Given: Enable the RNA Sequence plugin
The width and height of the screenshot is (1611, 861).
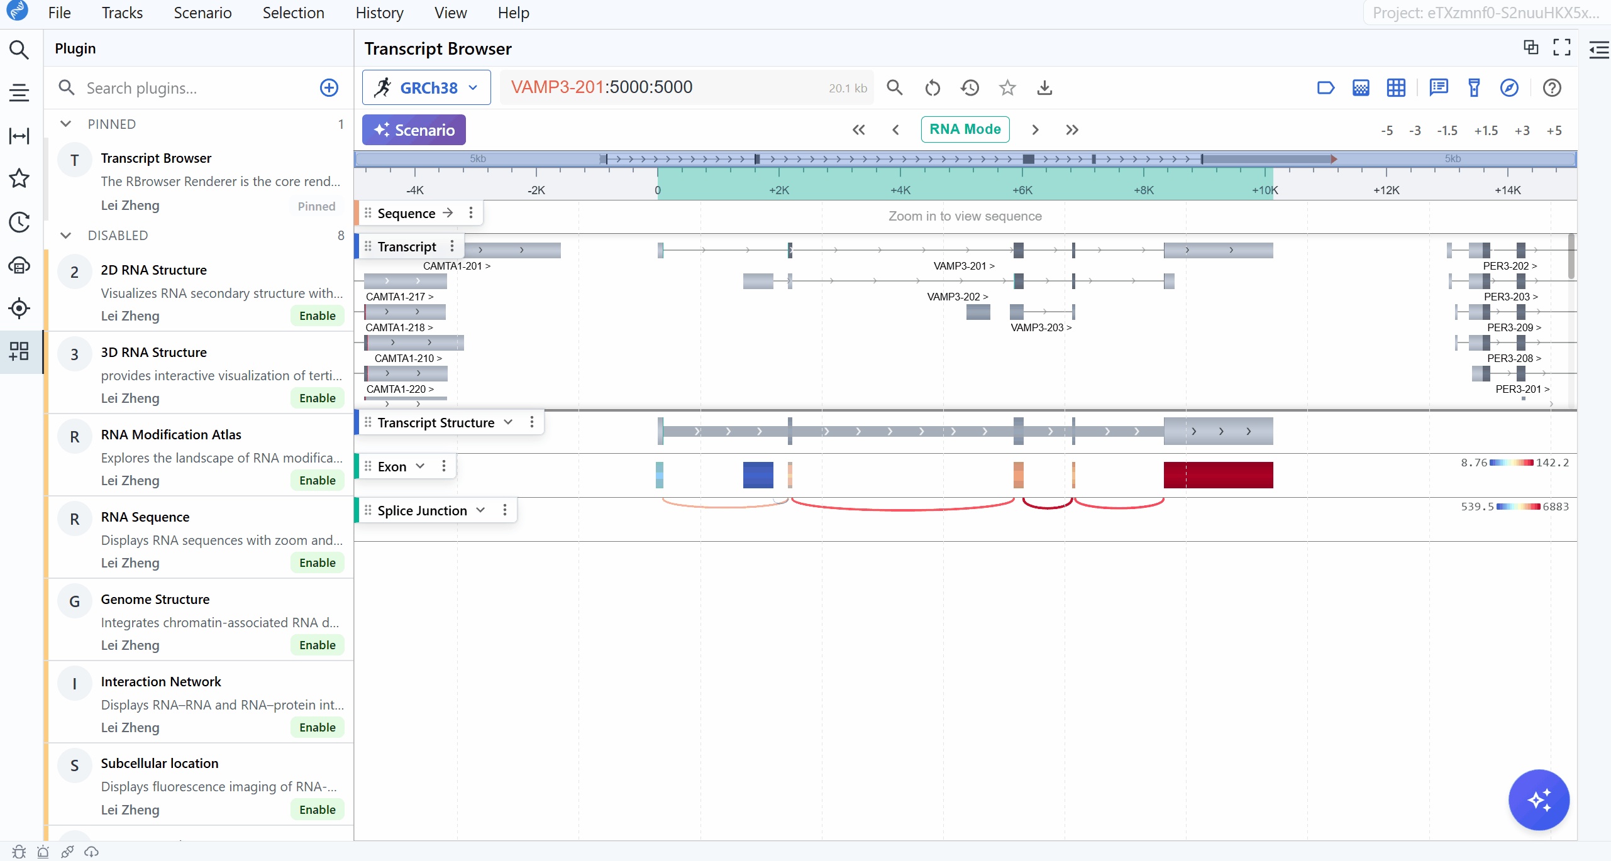Looking at the screenshot, I should [x=318, y=562].
